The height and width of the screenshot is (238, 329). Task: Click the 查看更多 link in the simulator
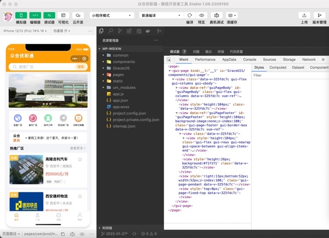(78, 148)
